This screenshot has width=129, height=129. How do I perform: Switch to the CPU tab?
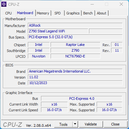point(8,13)
